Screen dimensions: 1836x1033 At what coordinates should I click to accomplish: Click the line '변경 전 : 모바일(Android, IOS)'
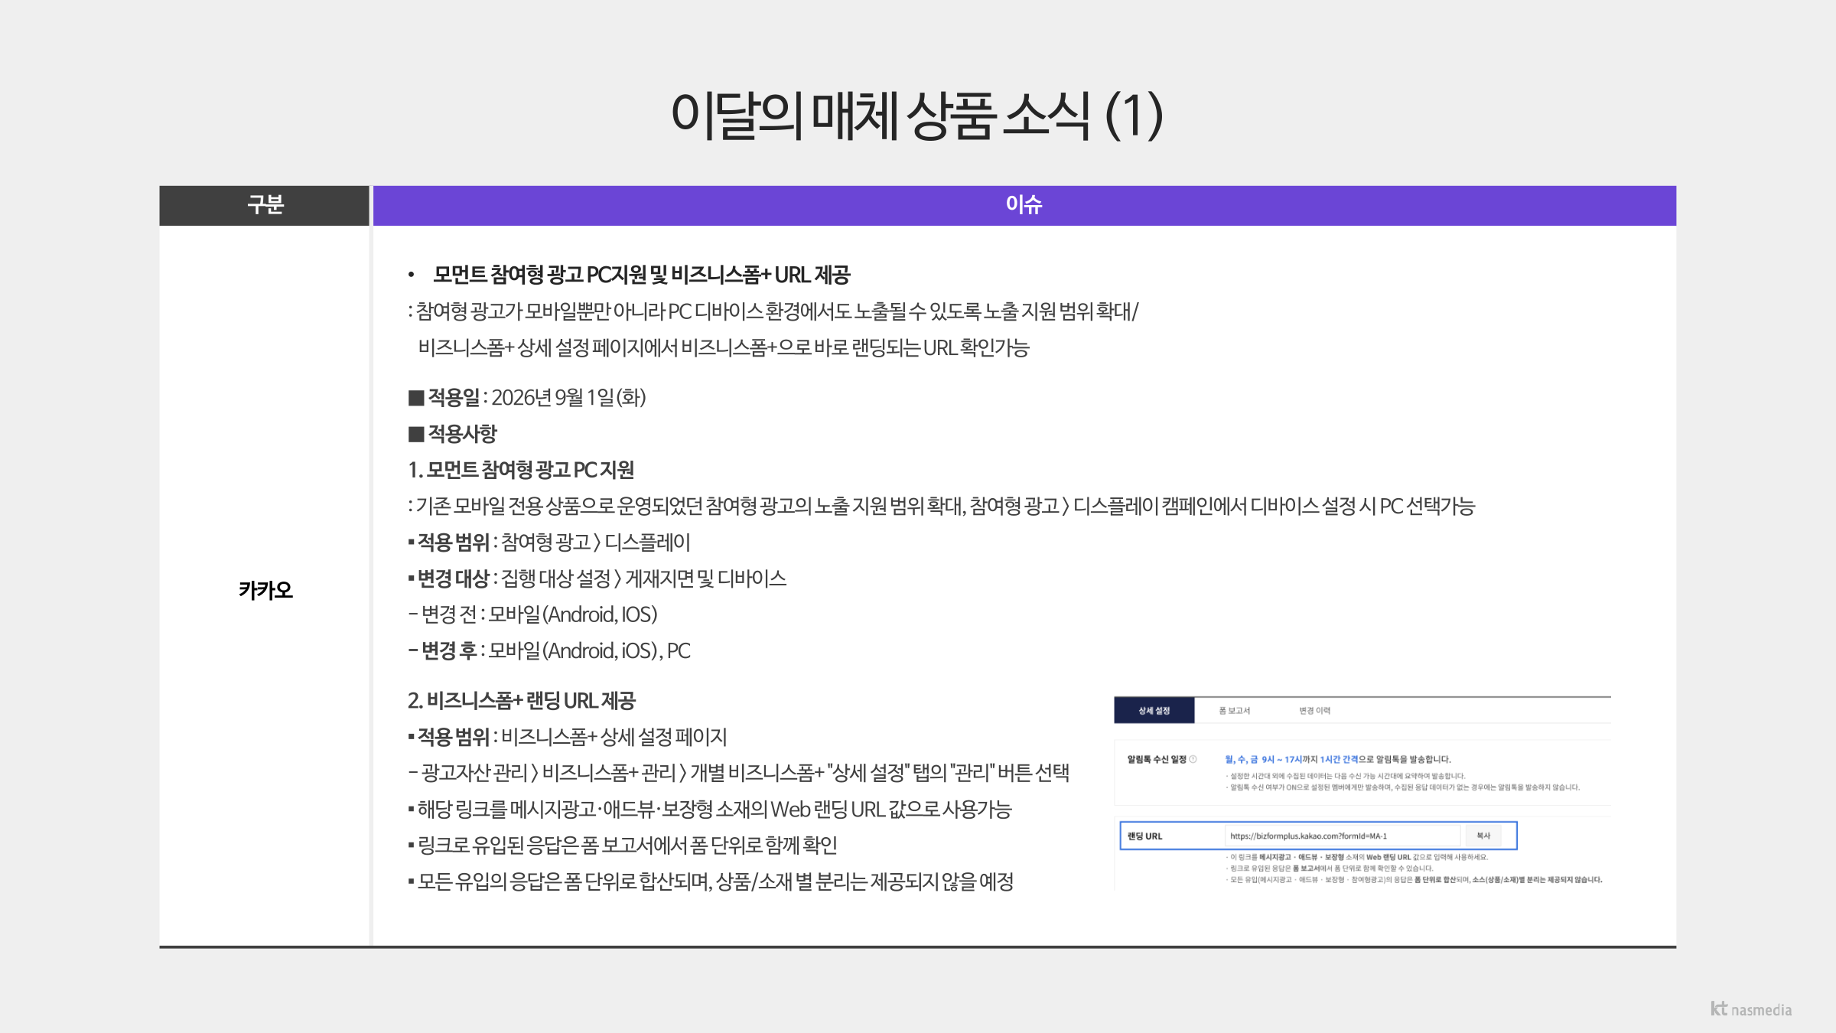tap(533, 614)
